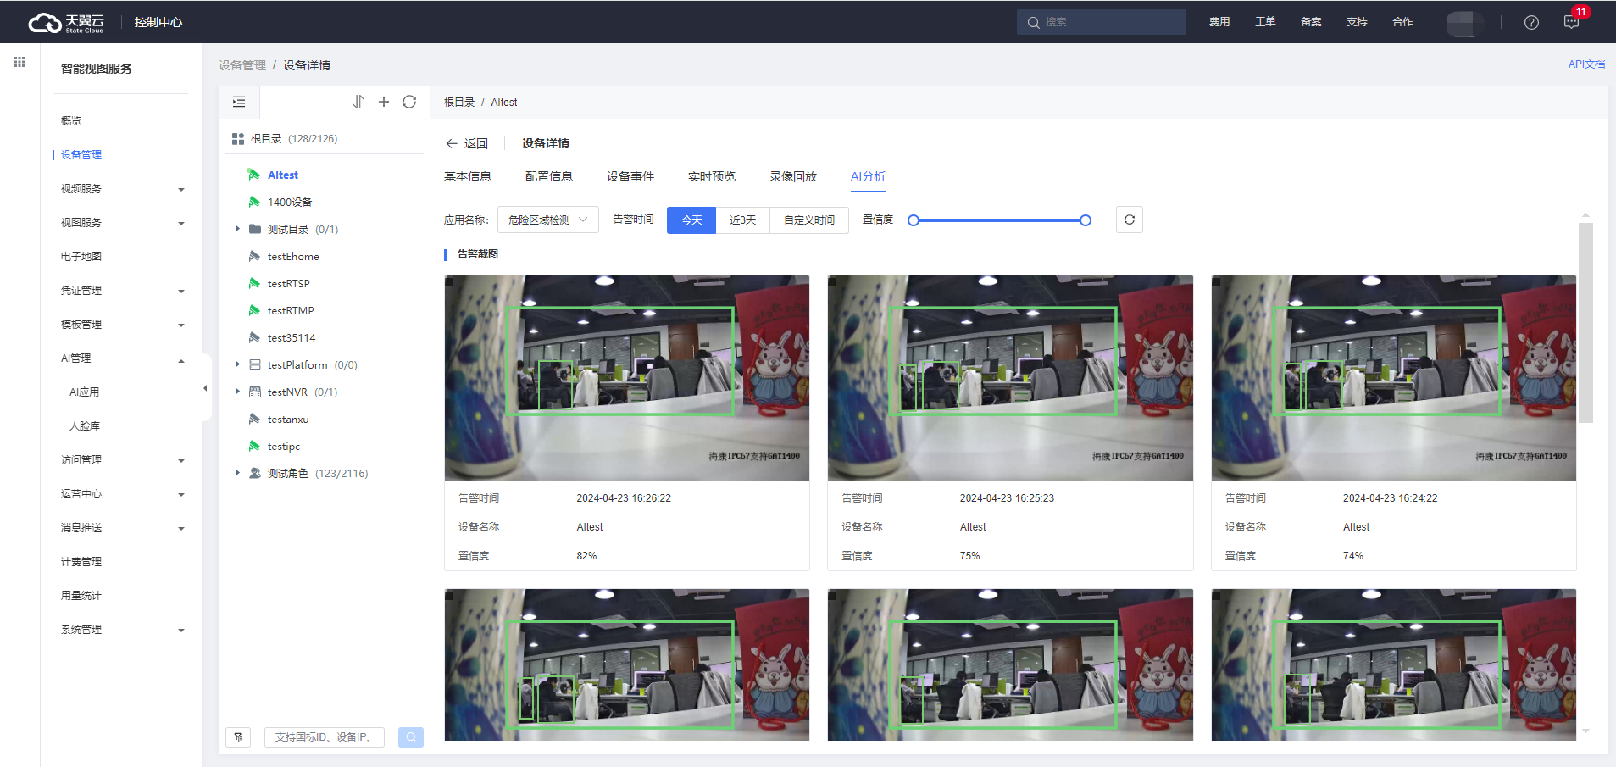The width and height of the screenshot is (1616, 767).
Task: Click the sort devices icon
Action: coord(358,102)
